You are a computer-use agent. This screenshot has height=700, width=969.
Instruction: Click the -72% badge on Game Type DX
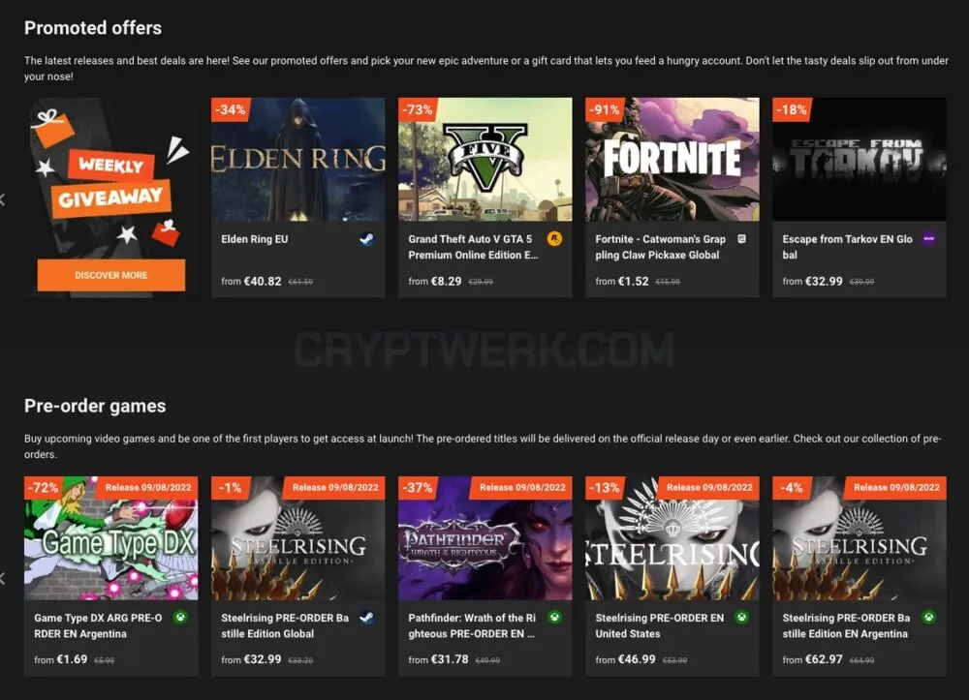pyautogui.click(x=44, y=488)
